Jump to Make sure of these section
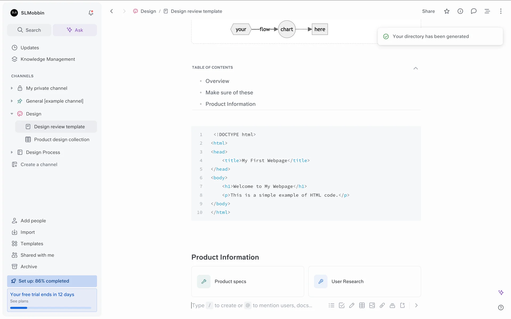This screenshot has height=319, width=511. pos(229,93)
